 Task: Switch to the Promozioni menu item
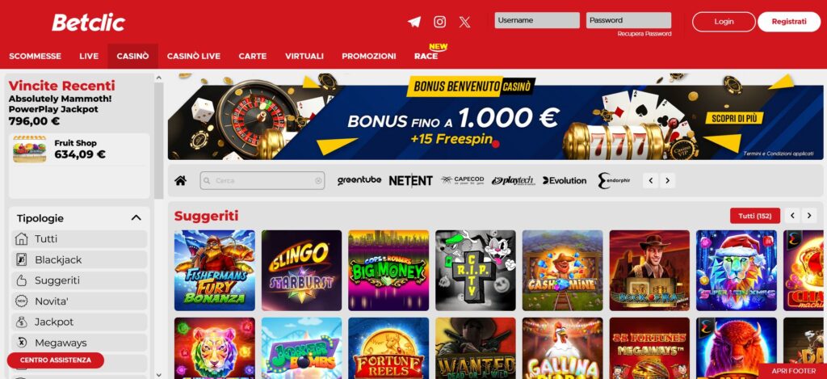pos(368,56)
